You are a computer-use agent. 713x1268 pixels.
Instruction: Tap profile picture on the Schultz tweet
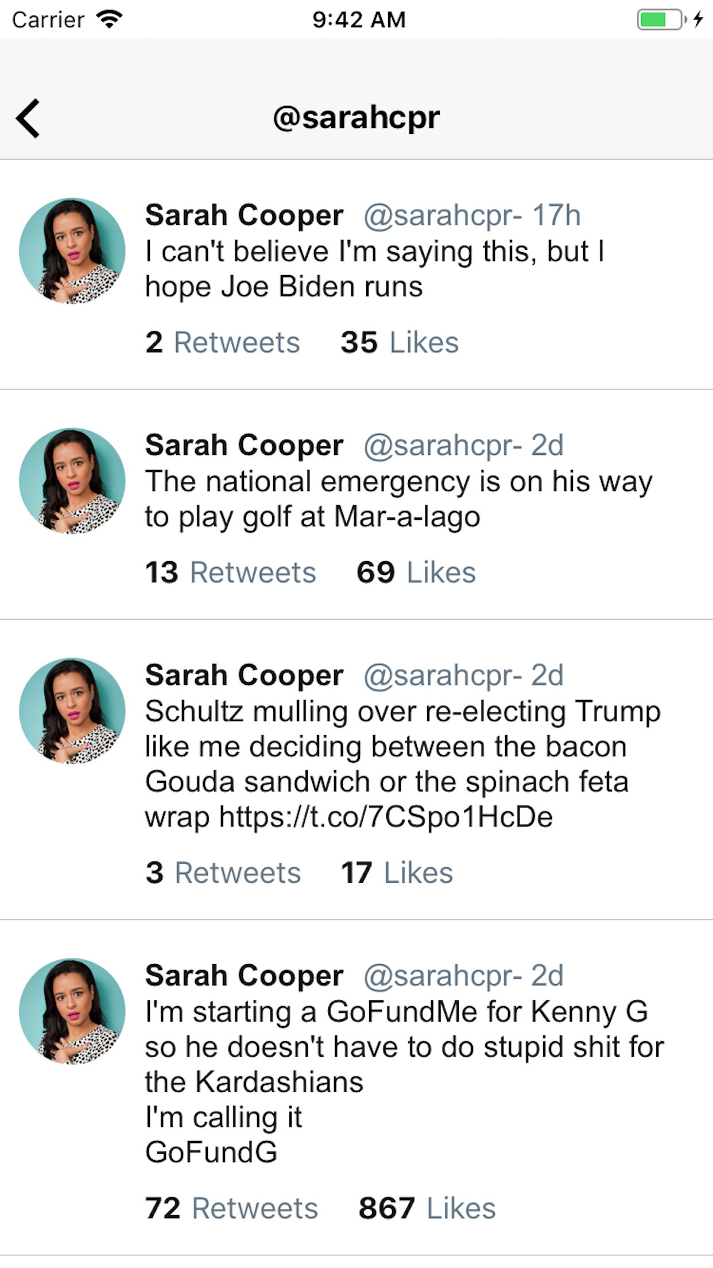coord(72,710)
